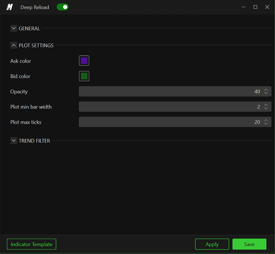Expand the GENERAL section chevron
This screenshot has height=254, width=275.
[x=14, y=28]
